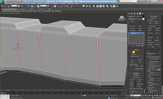Open the Motion command panel tab
The height and width of the screenshot is (99, 163).
pos(137,14)
